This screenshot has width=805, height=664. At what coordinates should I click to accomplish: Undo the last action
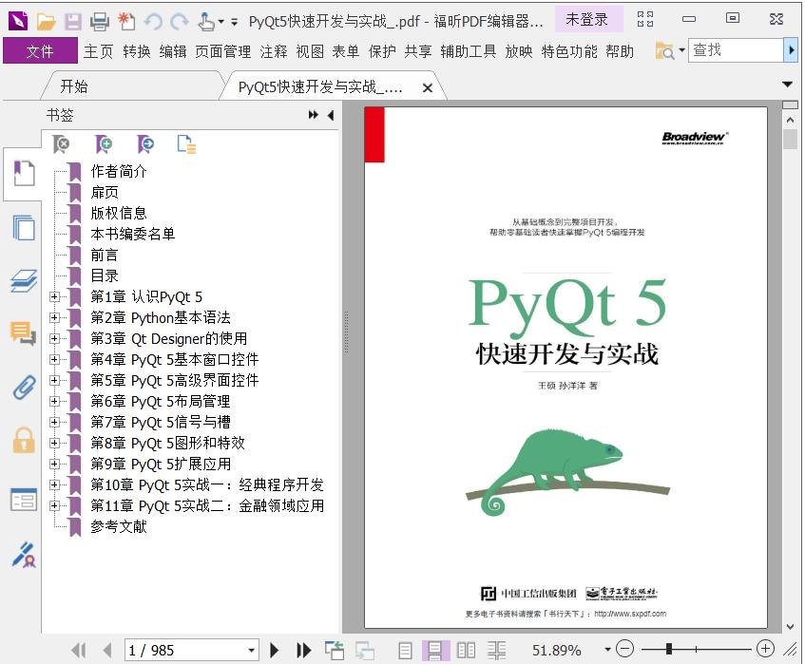(x=153, y=21)
